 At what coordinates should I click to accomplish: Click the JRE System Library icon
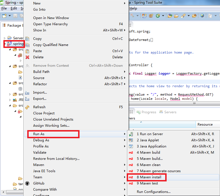coord(15,100)
